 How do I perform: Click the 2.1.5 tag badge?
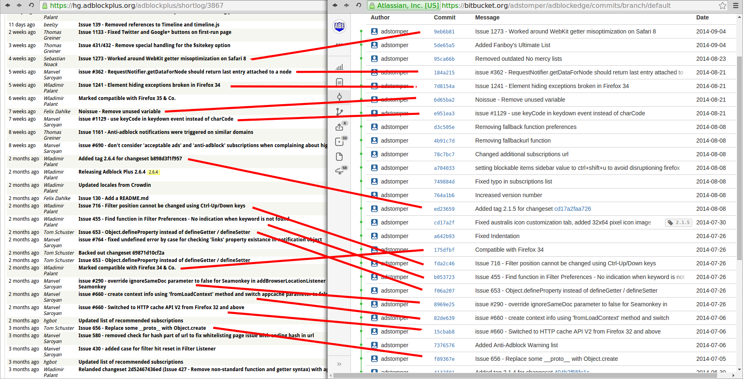(x=678, y=222)
